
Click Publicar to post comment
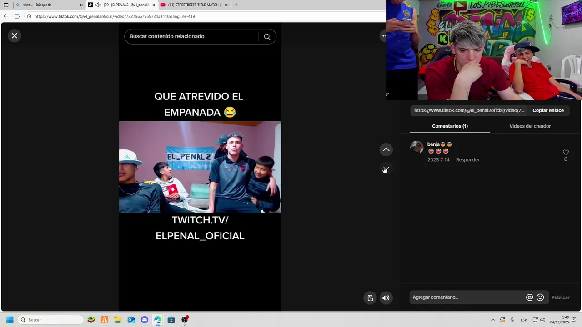click(x=560, y=297)
